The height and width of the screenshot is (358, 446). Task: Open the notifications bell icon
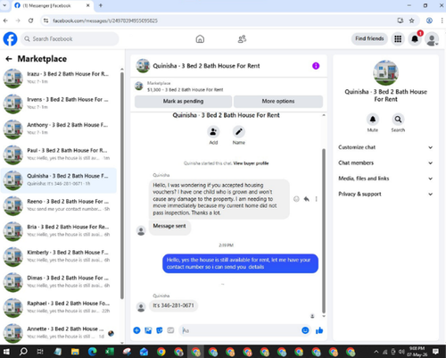coord(415,39)
